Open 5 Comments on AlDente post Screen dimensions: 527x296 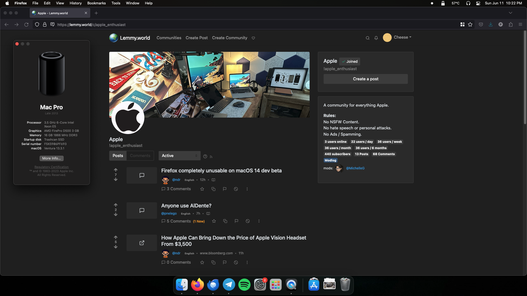tap(176, 221)
